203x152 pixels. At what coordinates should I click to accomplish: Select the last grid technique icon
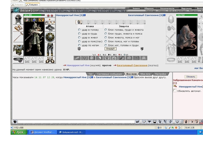coord(144,58)
